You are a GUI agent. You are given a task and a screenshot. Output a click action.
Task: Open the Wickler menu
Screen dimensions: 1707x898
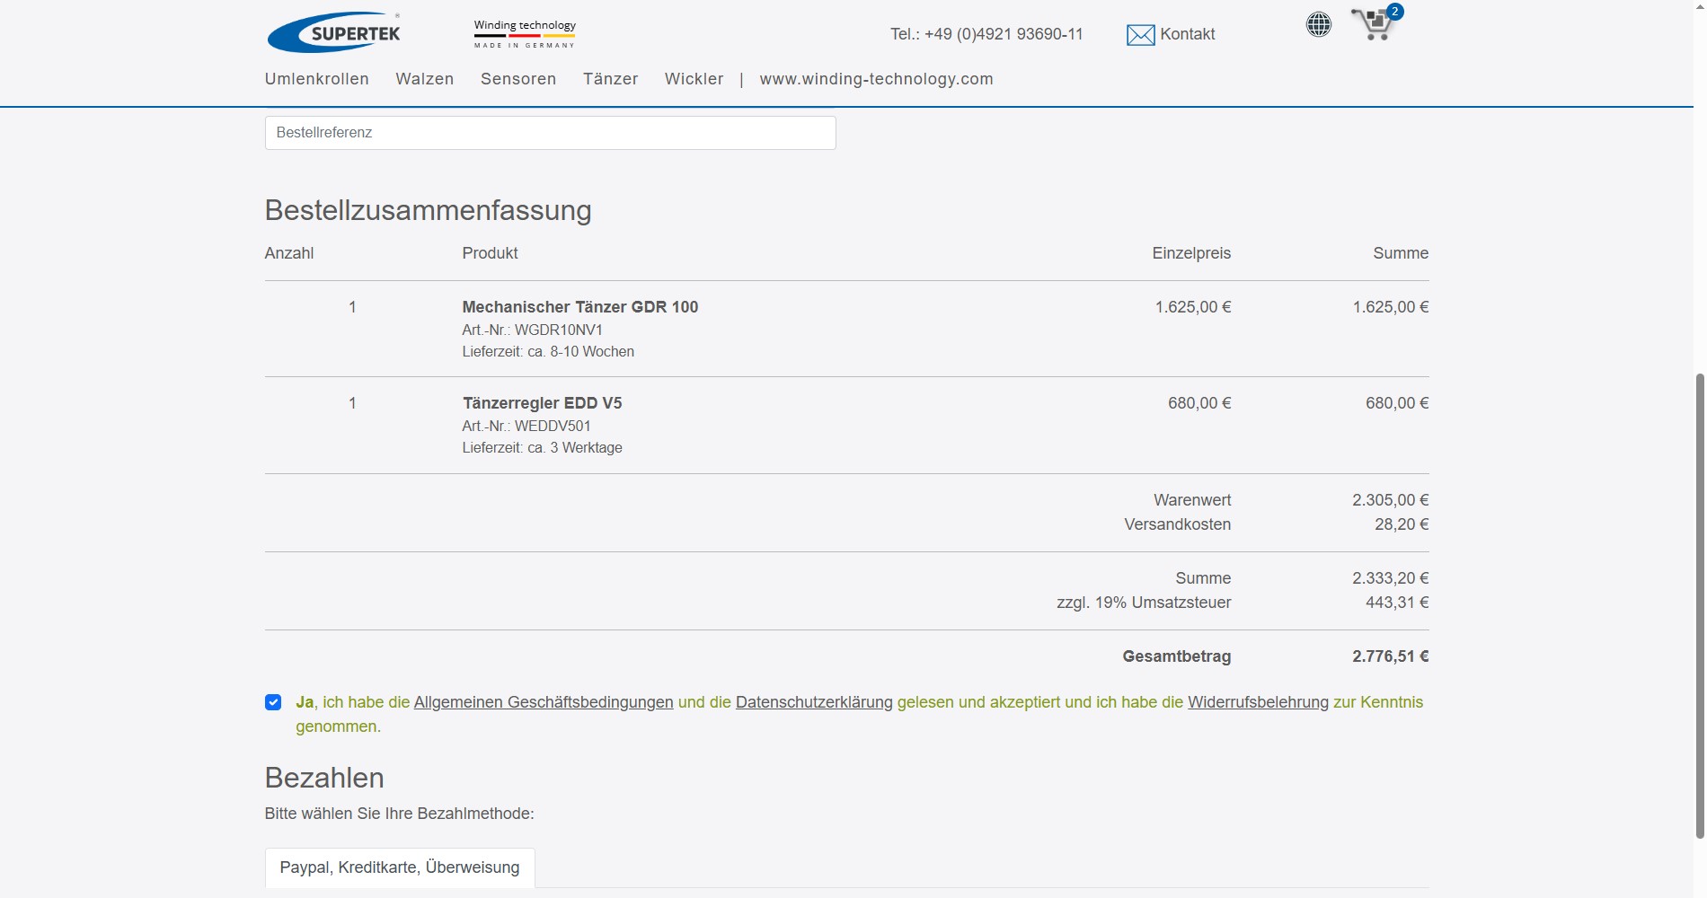click(x=694, y=79)
